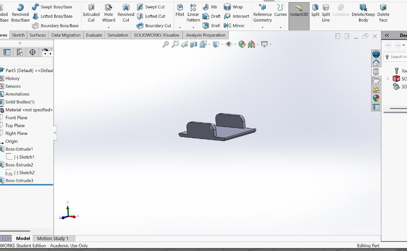Expand the Hole Wizard dropdown arrow
This screenshot has height=251, width=407.
point(109,27)
